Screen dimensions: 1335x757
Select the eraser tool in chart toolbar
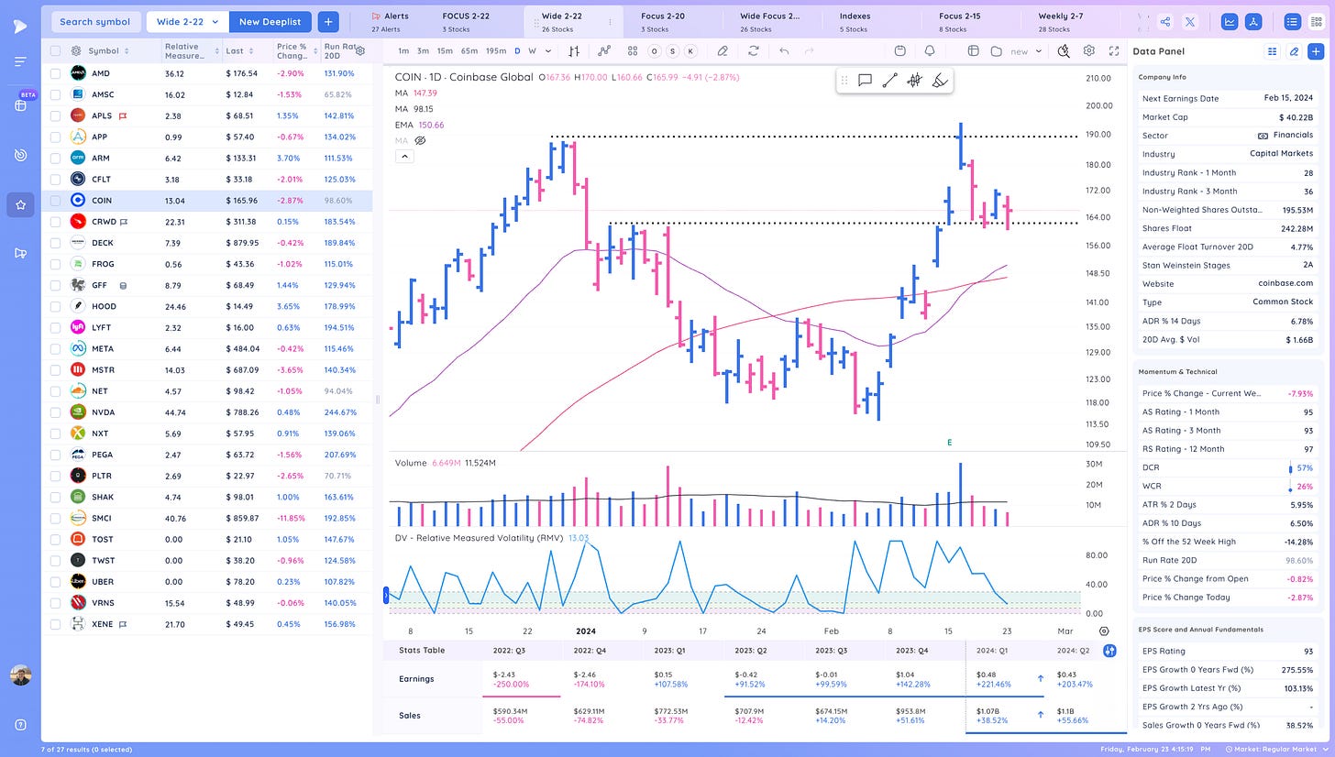pyautogui.click(x=723, y=51)
